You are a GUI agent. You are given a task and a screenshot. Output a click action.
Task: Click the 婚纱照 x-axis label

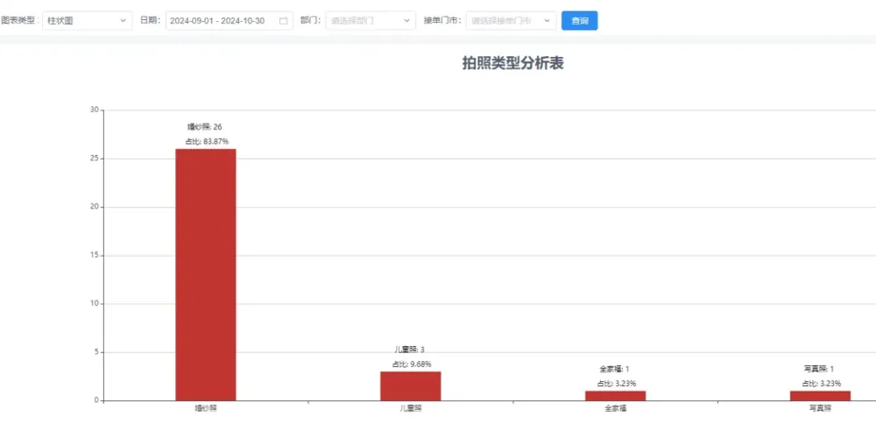[206, 408]
